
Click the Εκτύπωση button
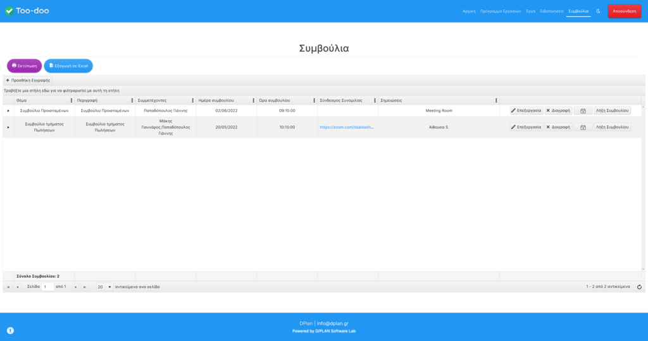pos(25,66)
